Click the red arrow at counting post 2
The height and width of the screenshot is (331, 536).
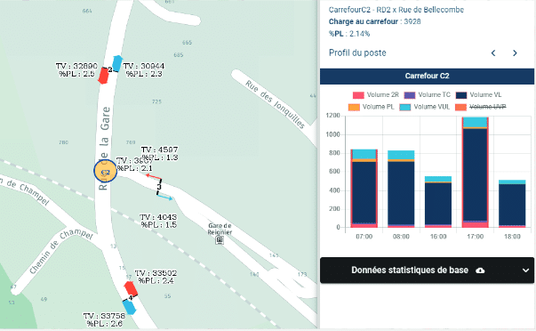pos(103,76)
